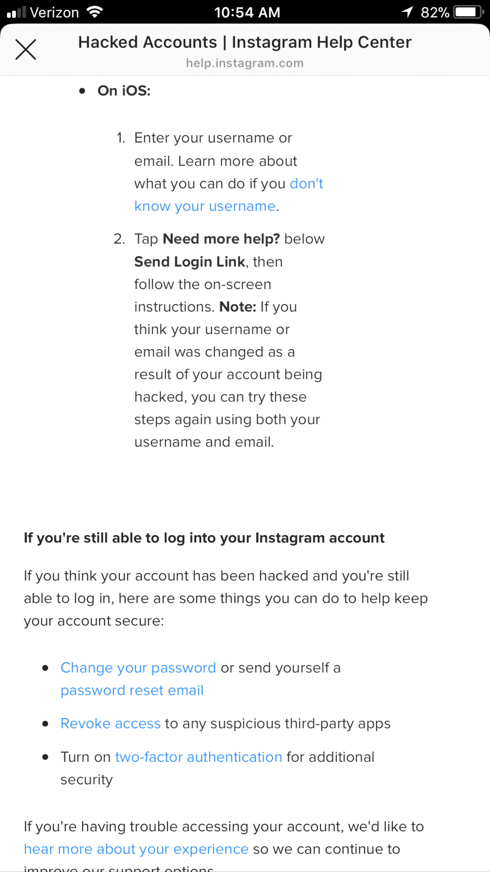Tap the battery icon in status bar
Viewport: 490px width, 872px height.
[x=468, y=12]
